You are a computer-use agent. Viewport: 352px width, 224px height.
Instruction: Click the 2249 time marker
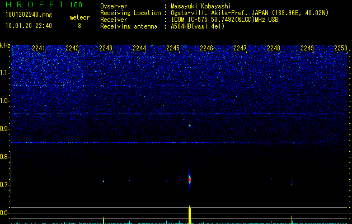click(307, 48)
